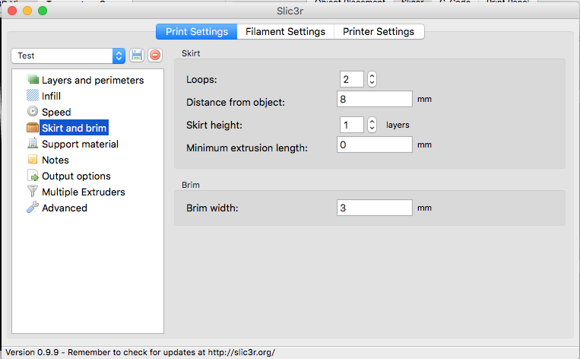580x359 pixels.
Task: Click the Loops value field
Action: (x=352, y=79)
